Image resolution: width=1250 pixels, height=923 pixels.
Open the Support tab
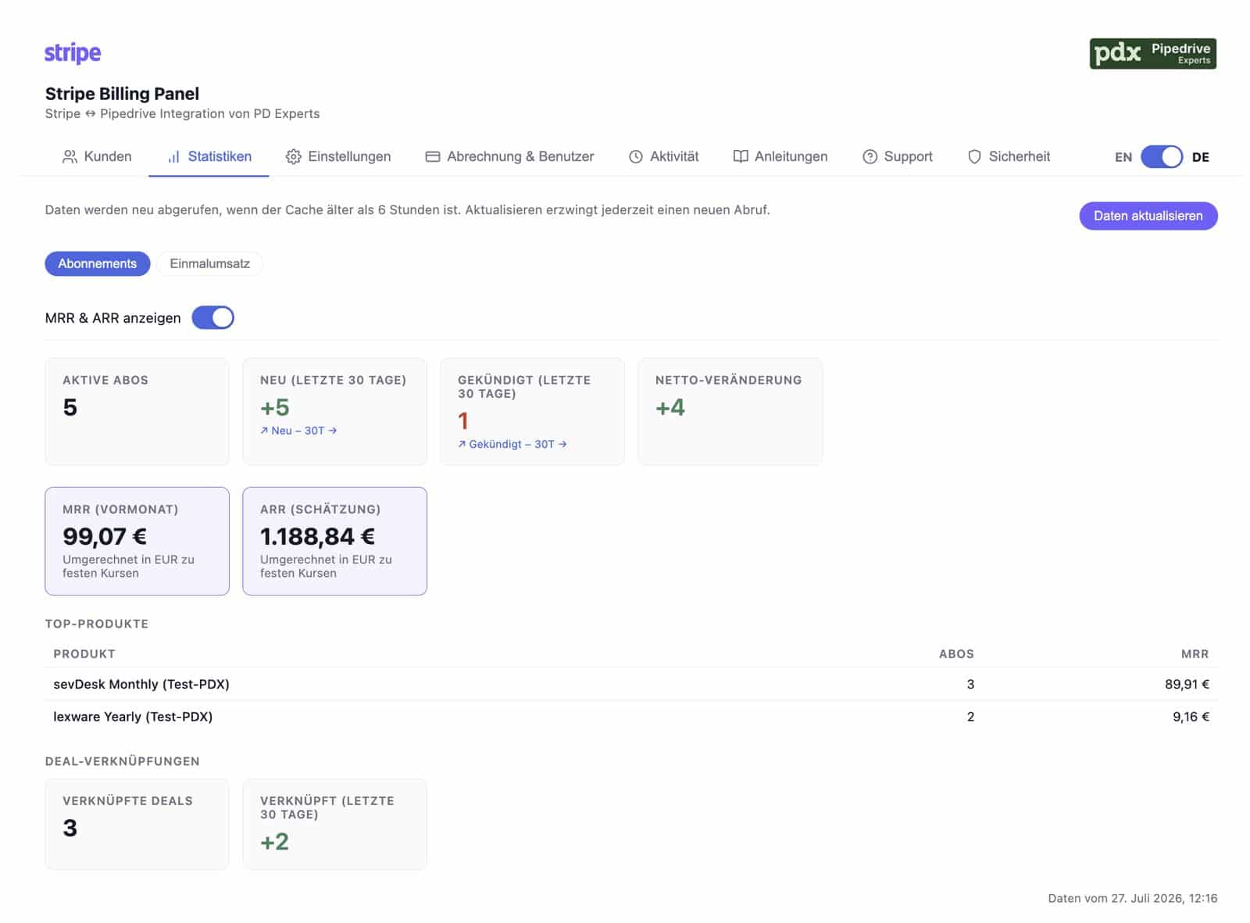898,156
